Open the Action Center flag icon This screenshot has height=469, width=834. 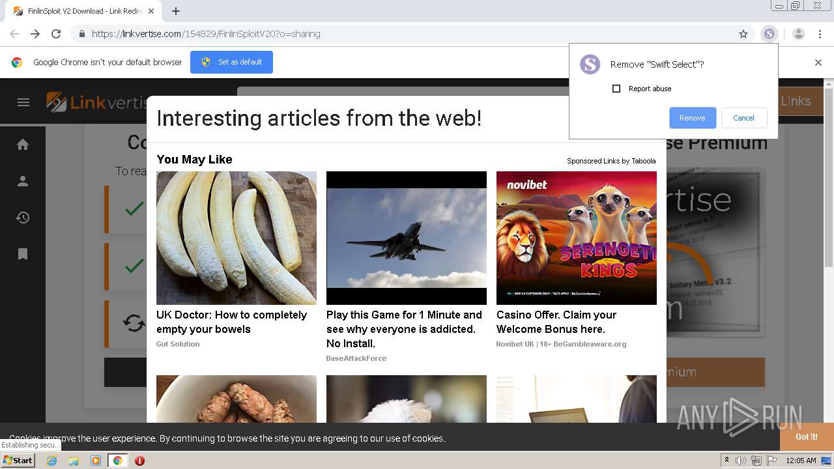[772, 461]
